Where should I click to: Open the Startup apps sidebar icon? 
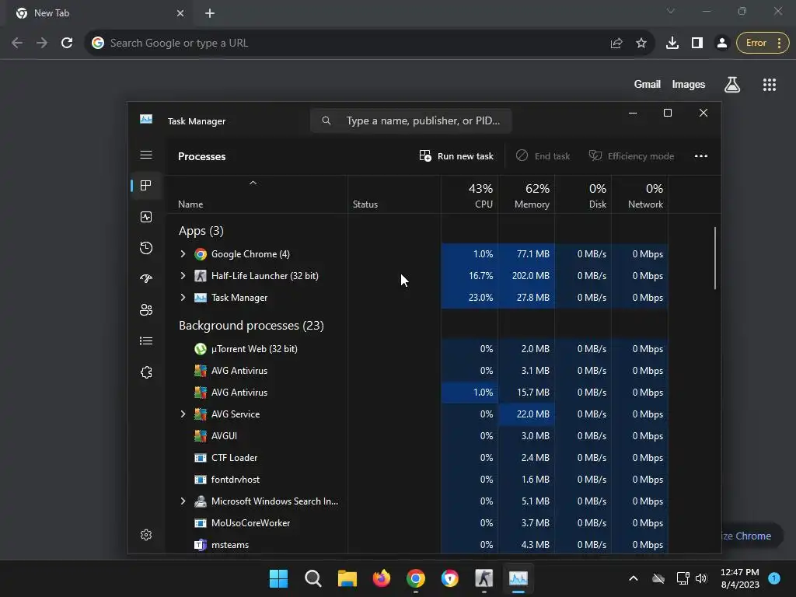pyautogui.click(x=146, y=279)
